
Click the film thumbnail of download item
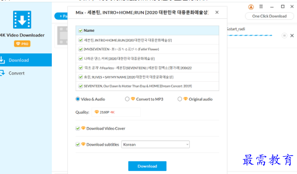[x=63, y=36]
